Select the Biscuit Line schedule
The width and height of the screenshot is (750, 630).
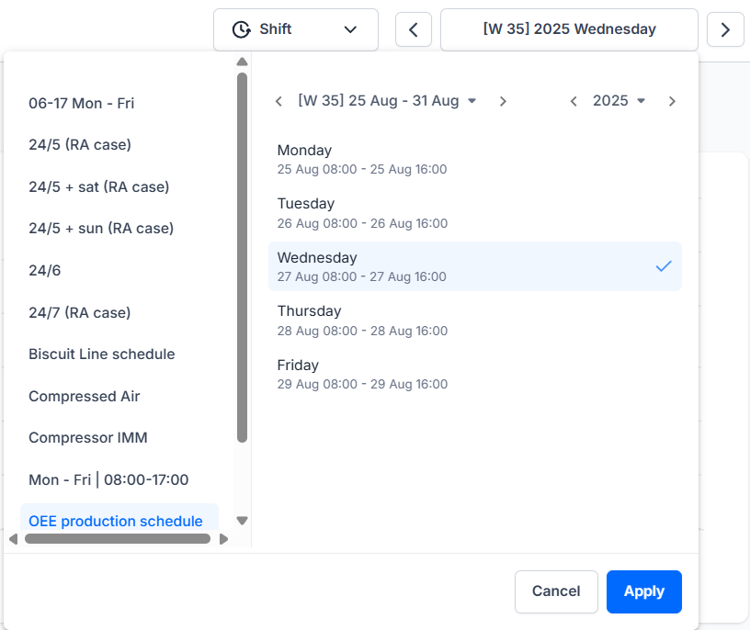102,354
